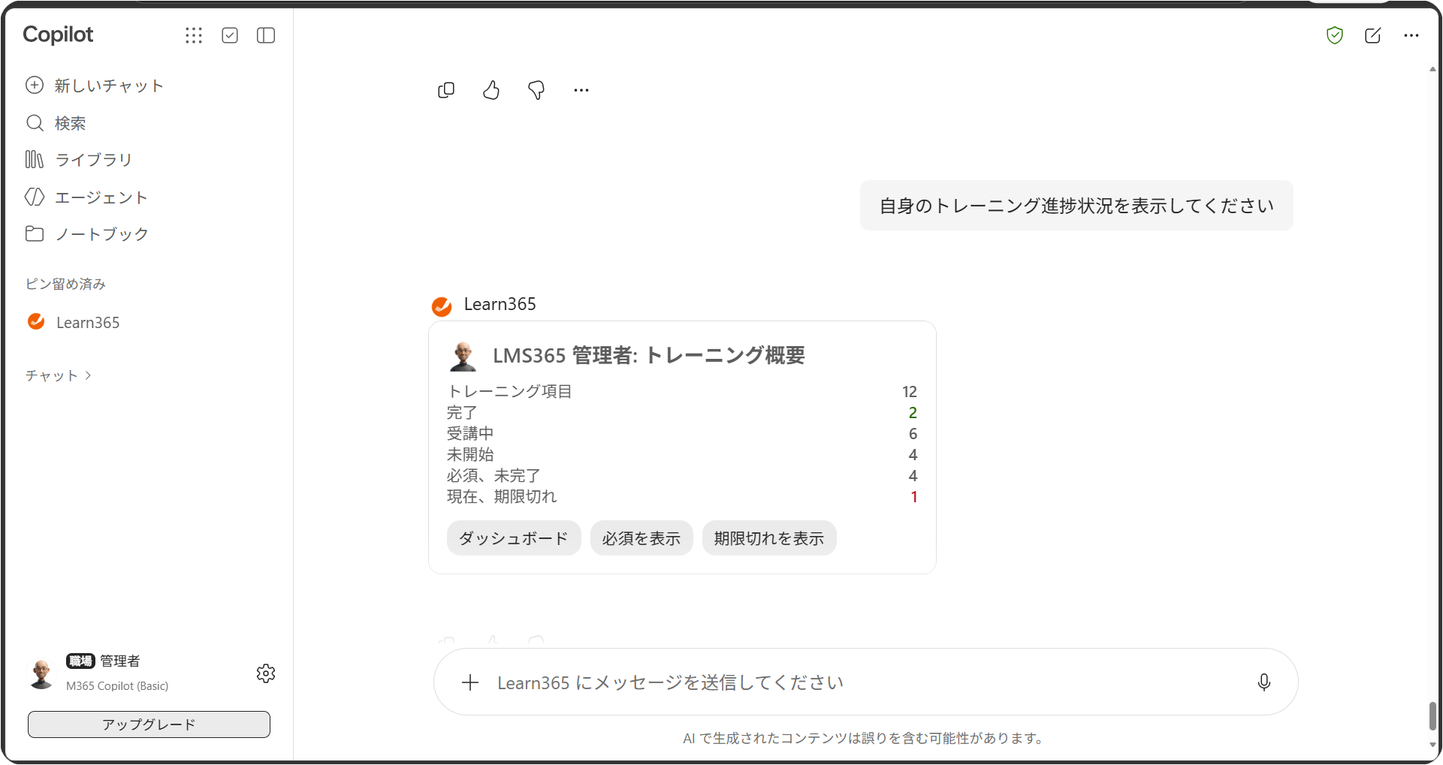Image resolution: width=1443 pixels, height=765 pixels.
Task: Click the thumbs down icon
Action: click(536, 90)
